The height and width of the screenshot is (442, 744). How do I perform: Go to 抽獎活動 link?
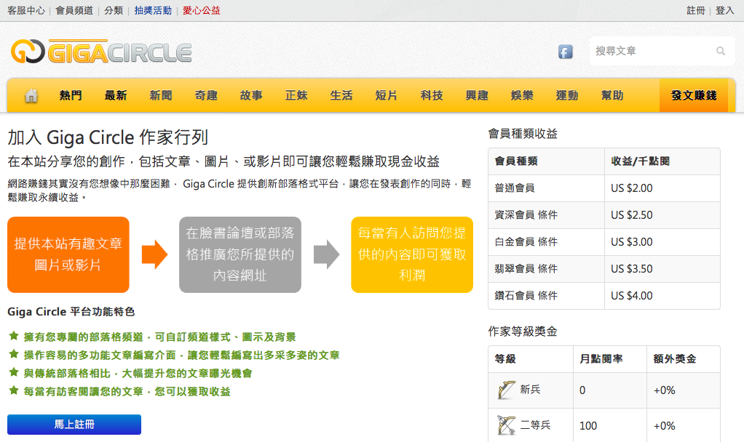tap(153, 10)
